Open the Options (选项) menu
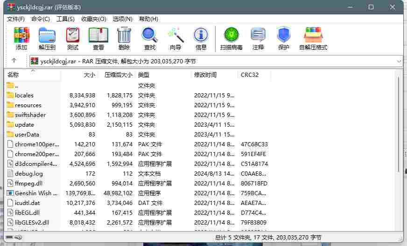 pos(122,19)
